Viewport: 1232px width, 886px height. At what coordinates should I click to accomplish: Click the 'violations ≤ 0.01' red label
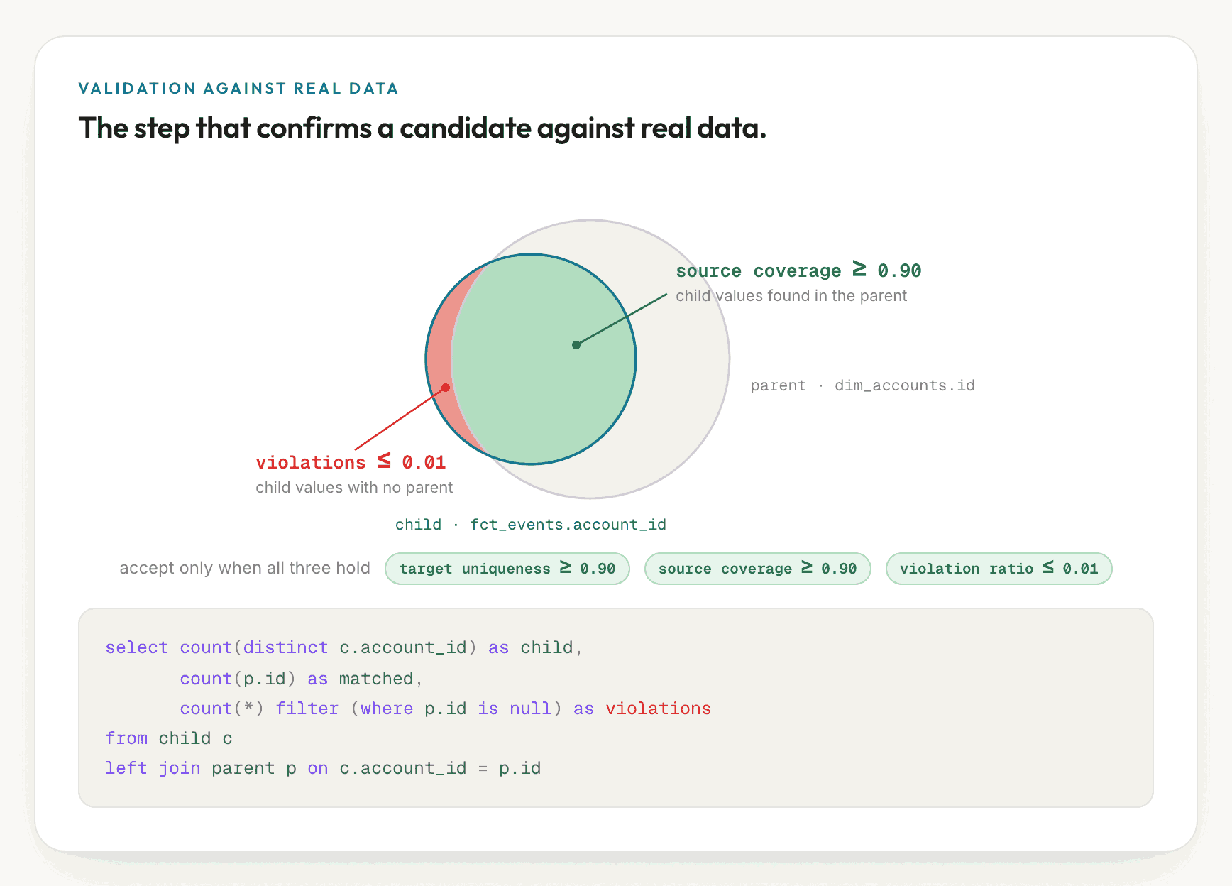[351, 462]
